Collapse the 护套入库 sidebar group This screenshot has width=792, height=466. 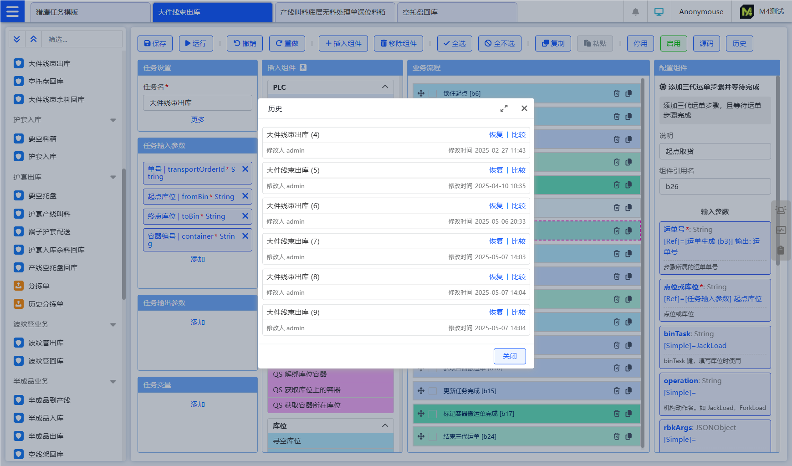[112, 120]
